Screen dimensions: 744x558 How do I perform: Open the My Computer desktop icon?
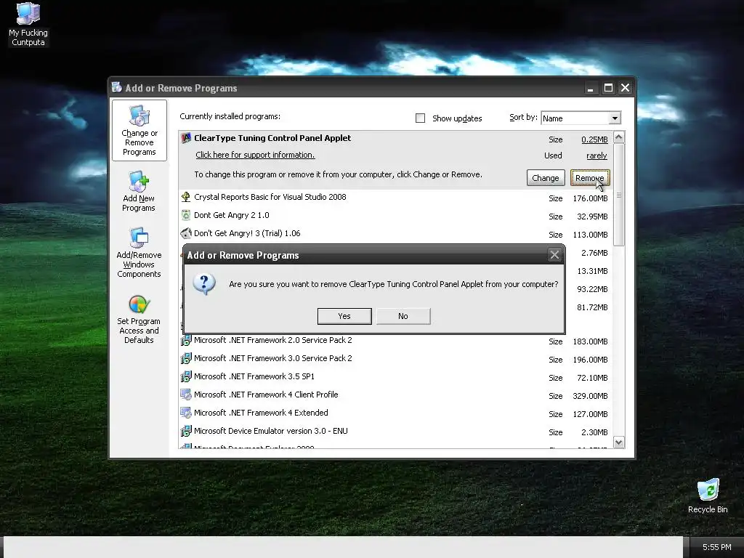28,24
